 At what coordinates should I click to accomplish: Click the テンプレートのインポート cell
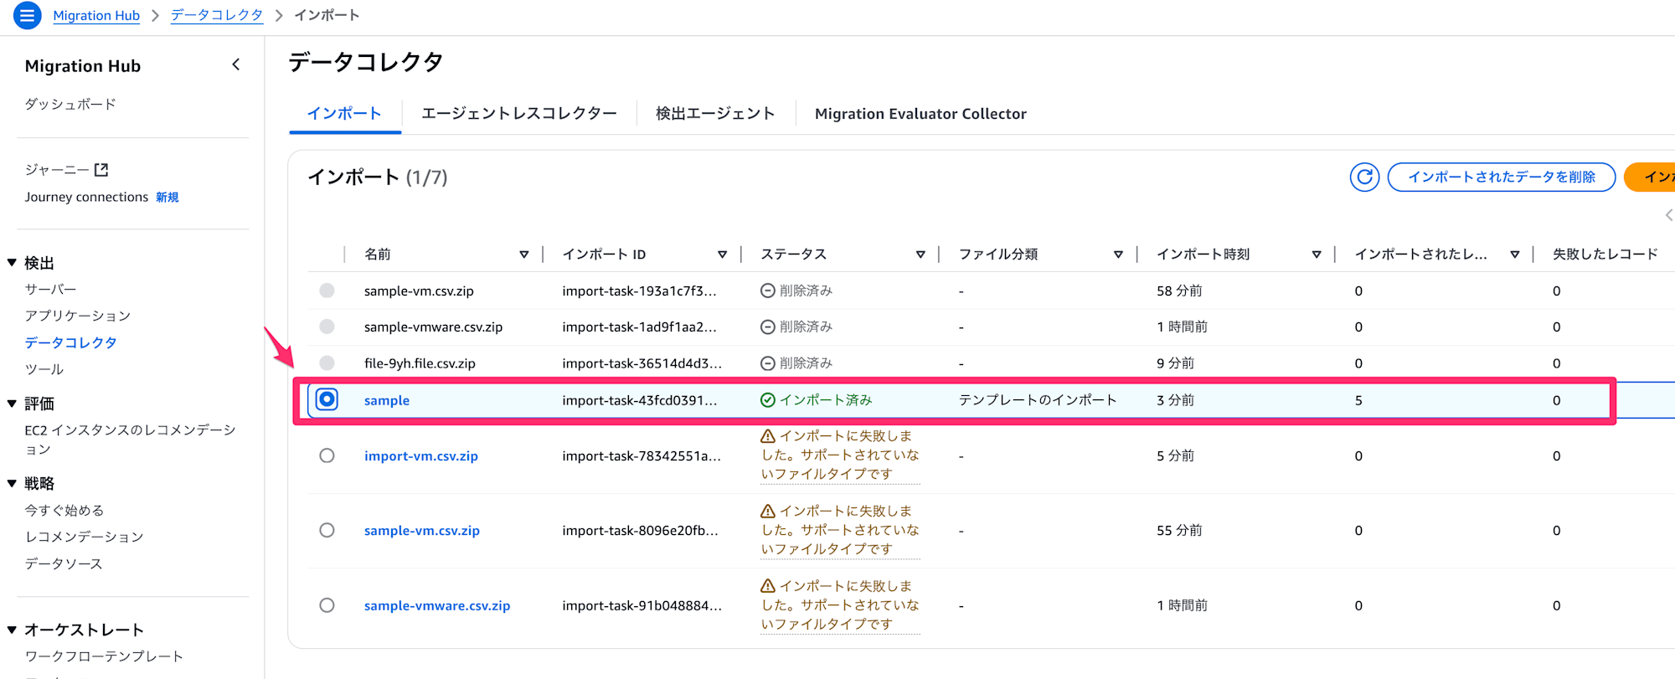tap(1038, 400)
